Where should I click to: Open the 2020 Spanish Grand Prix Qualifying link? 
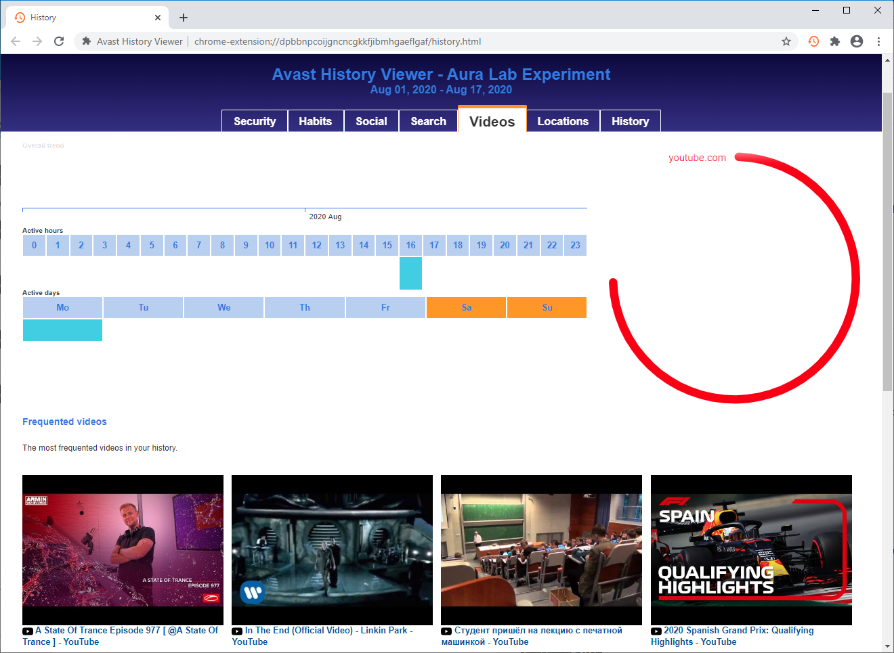(x=732, y=636)
